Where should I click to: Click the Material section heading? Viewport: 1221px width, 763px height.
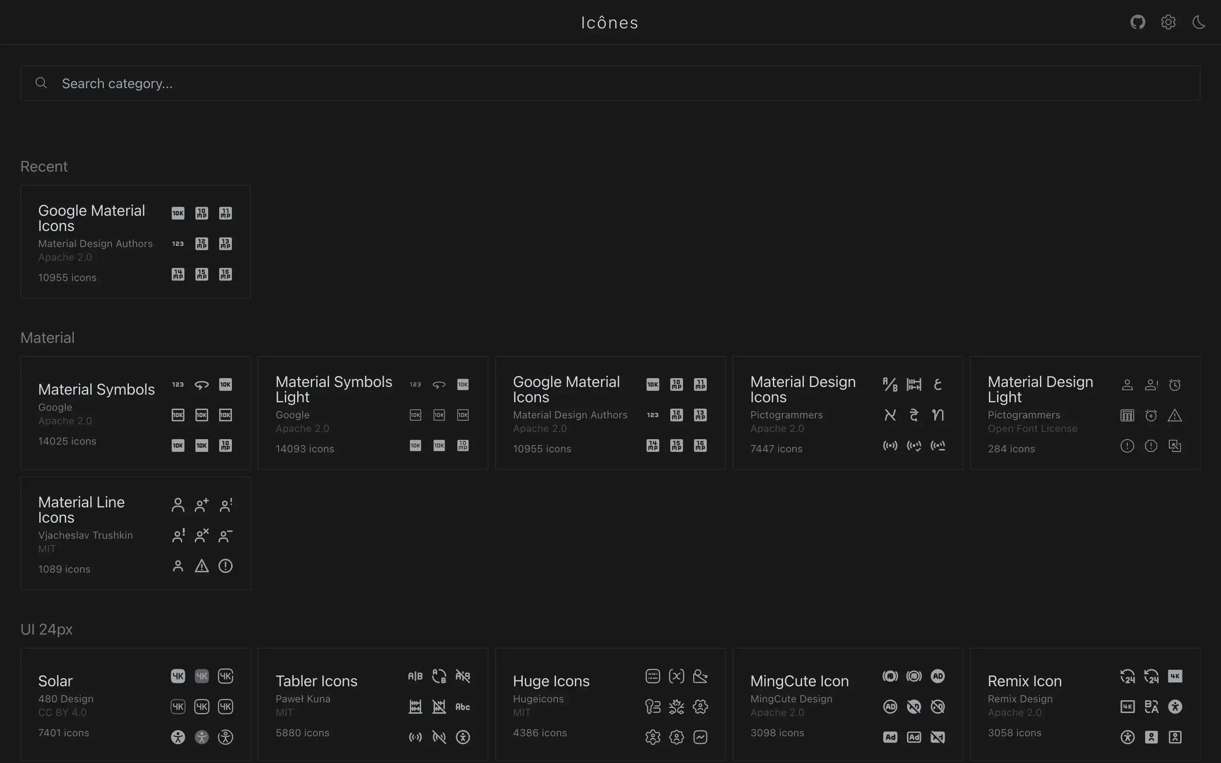point(47,337)
